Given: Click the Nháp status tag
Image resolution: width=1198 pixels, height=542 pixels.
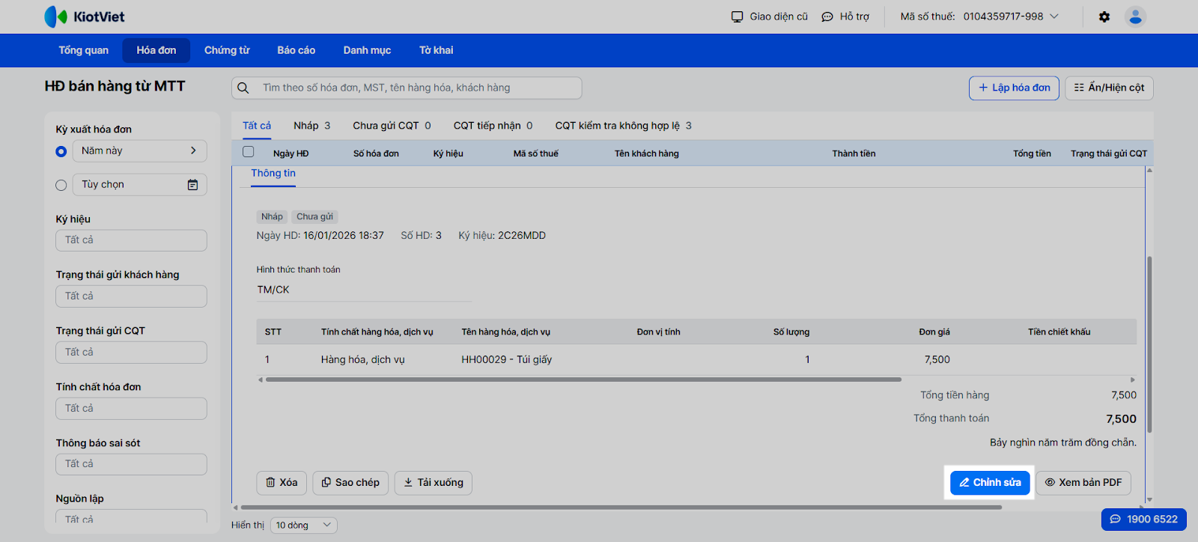Looking at the screenshot, I should point(272,217).
